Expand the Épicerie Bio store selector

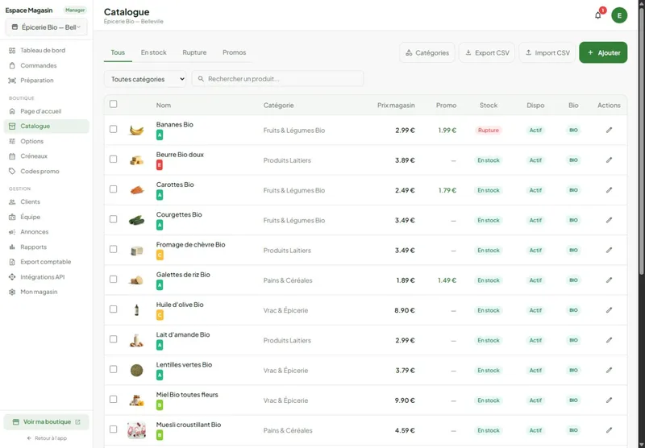coord(47,27)
